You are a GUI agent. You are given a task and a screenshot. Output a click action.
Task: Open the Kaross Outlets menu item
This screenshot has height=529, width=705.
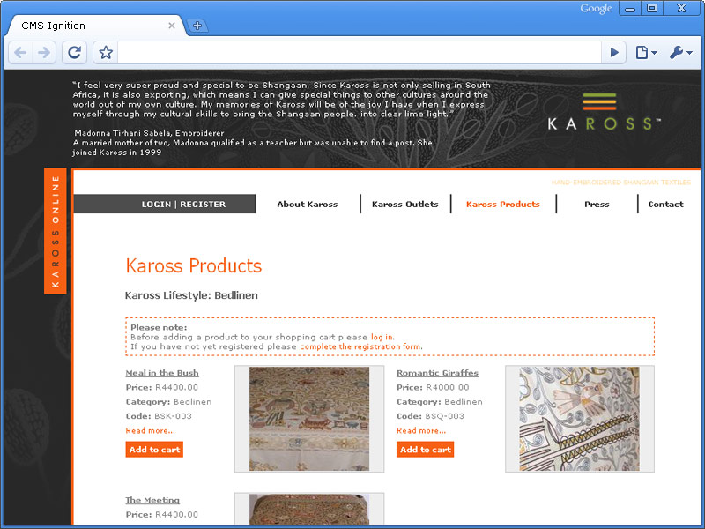coord(404,205)
